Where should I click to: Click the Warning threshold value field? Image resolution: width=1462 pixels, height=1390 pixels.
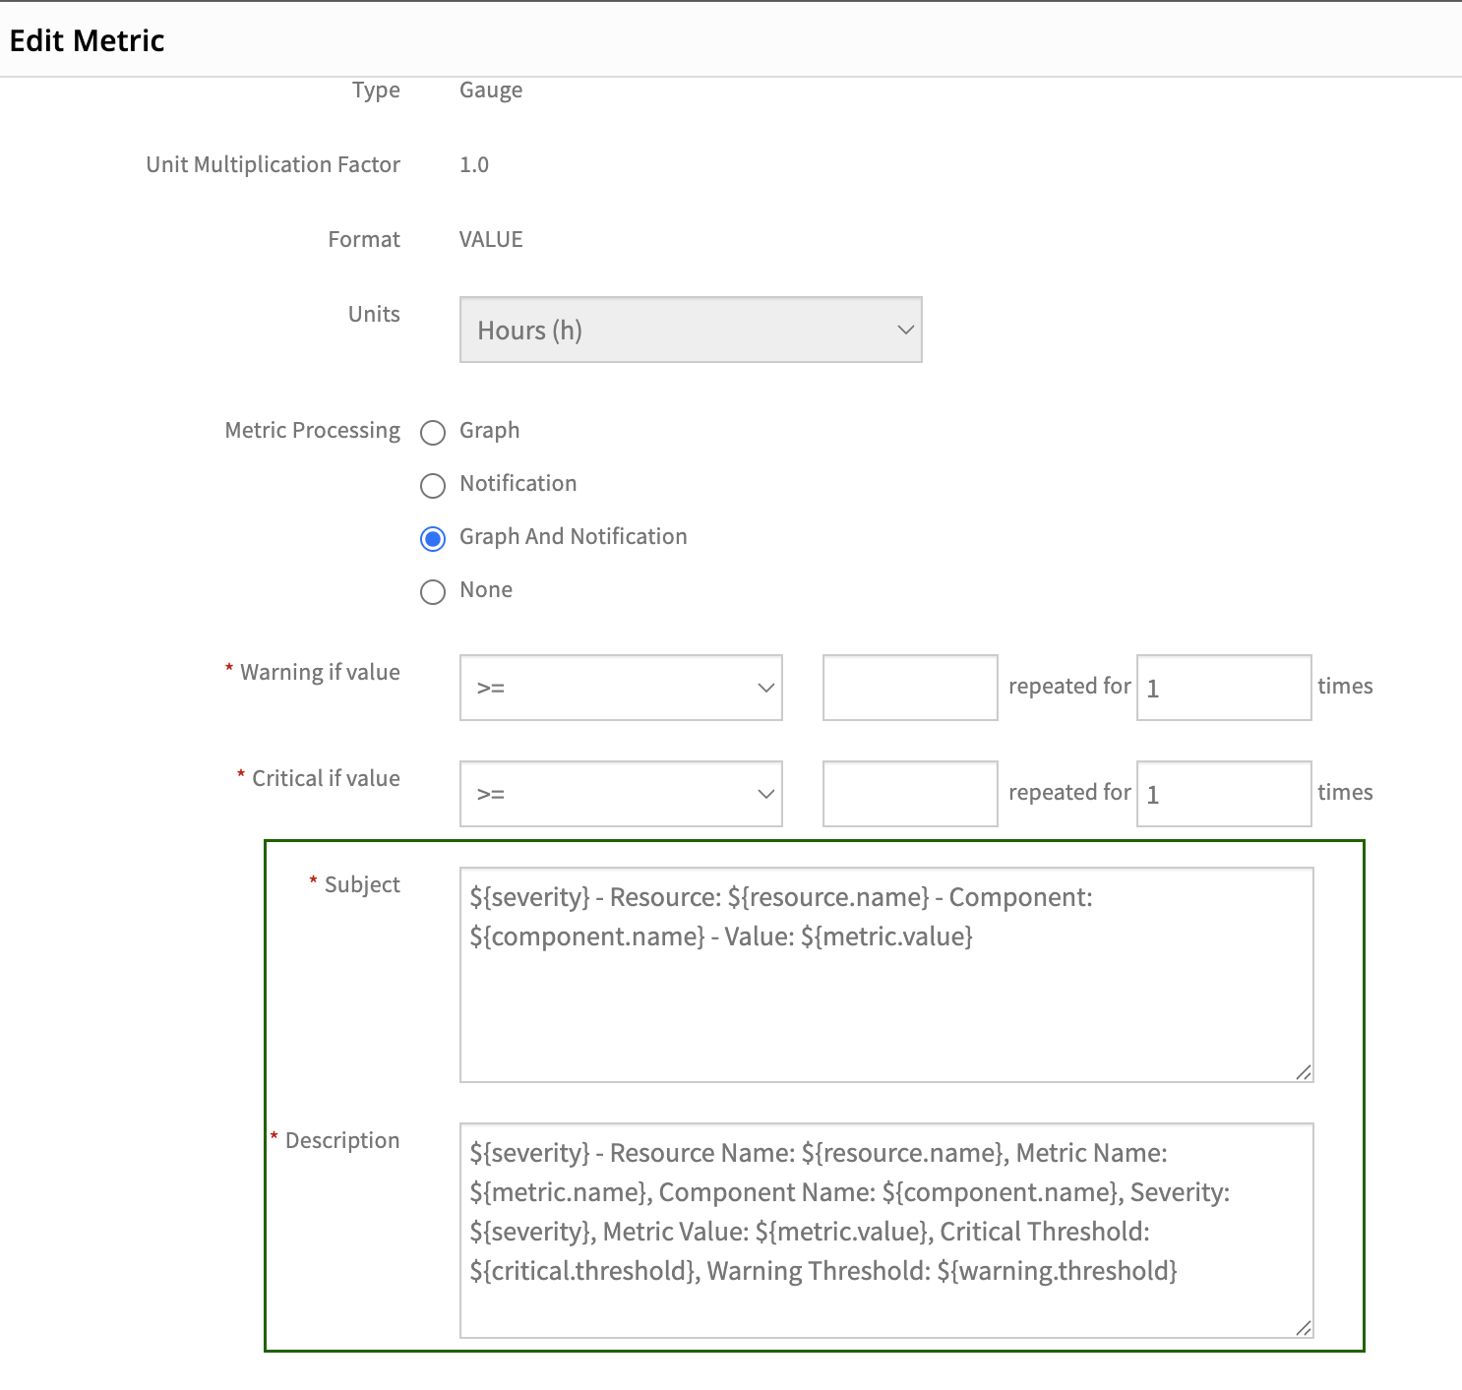point(910,688)
